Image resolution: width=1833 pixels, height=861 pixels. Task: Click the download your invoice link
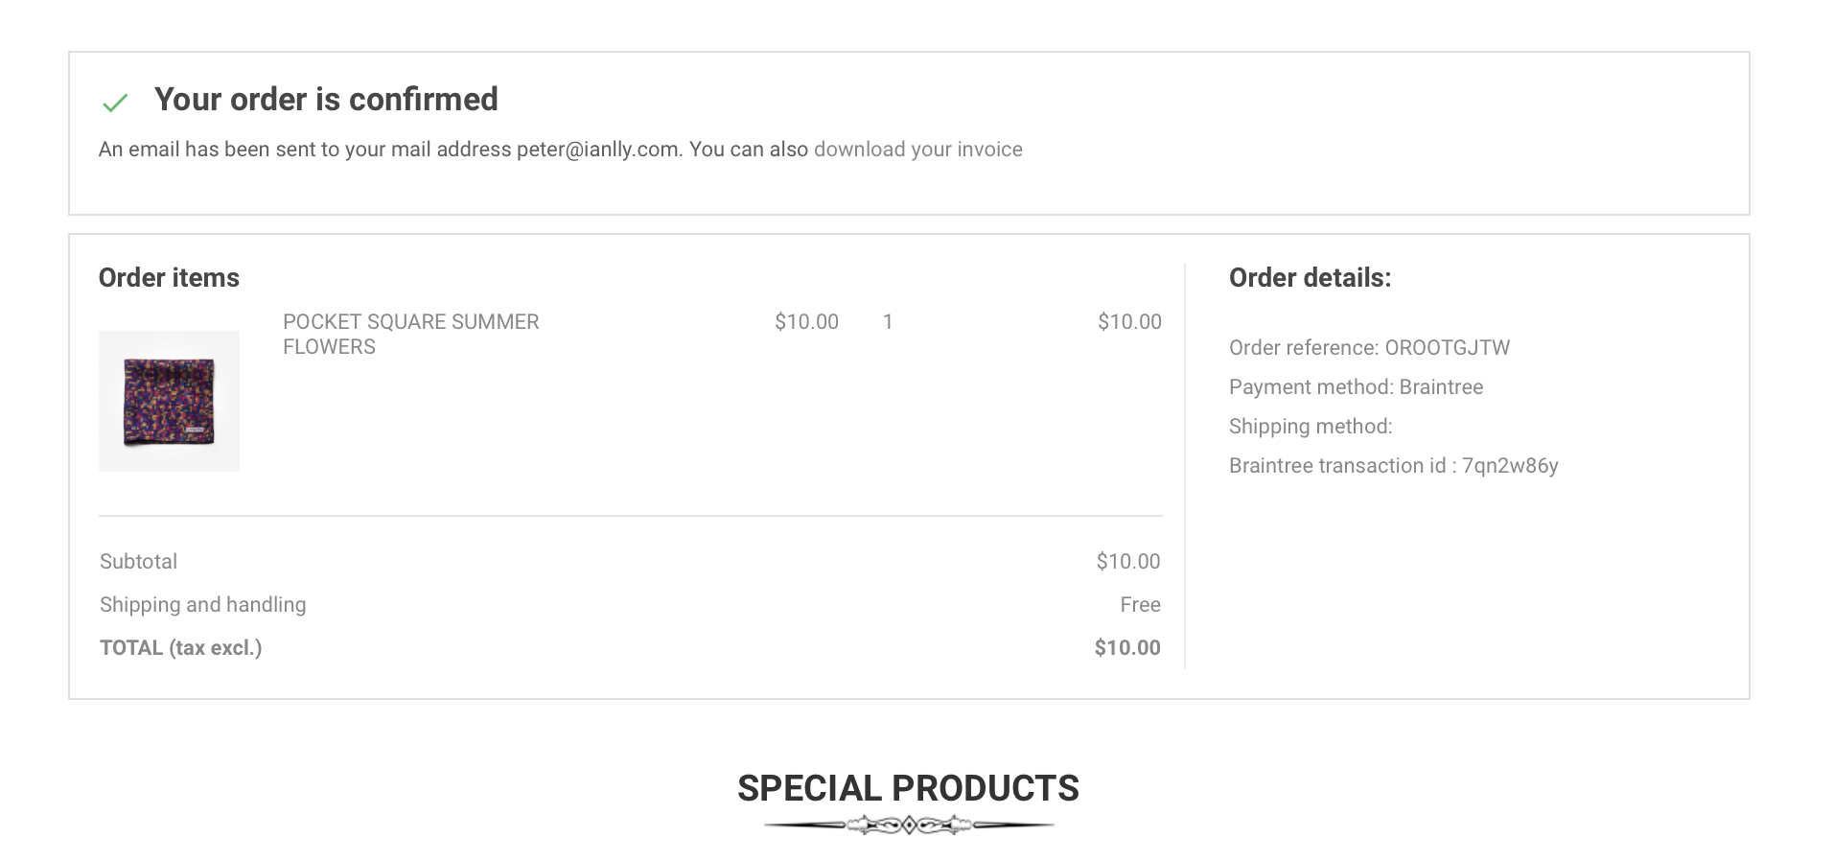[917, 150]
